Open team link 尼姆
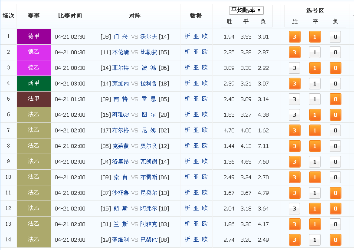 tap(149, 130)
